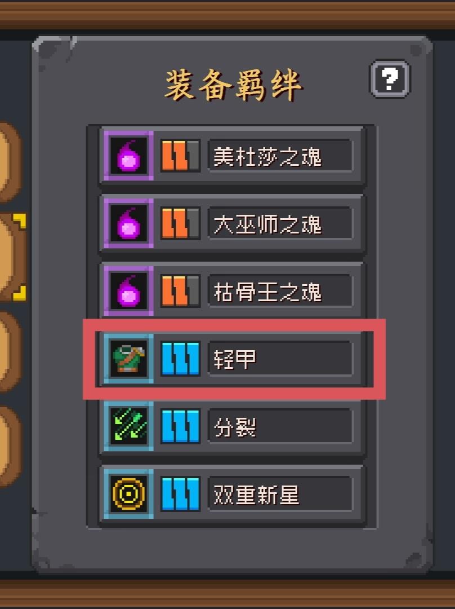Screen dimensions: 455x609
Task: Select the 大巫师之魂 soul flame icon
Action: 128,223
